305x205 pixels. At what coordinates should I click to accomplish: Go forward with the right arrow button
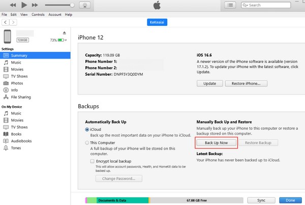(13, 22)
